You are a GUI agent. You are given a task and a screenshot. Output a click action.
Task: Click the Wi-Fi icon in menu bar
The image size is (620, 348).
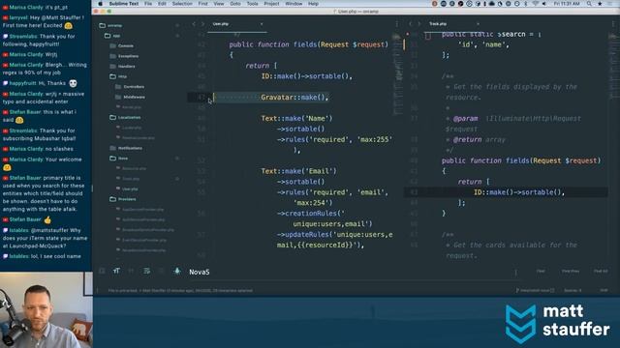point(536,4)
